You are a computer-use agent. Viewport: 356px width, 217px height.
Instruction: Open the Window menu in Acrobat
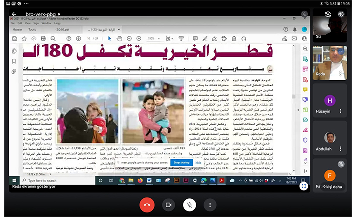46,23
